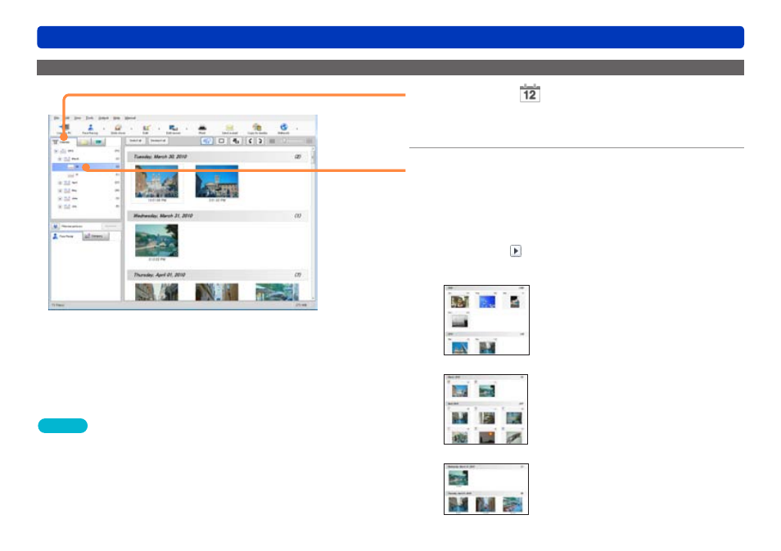Click the Print toolbar icon
Screen dimensions: 781x551
[202, 129]
